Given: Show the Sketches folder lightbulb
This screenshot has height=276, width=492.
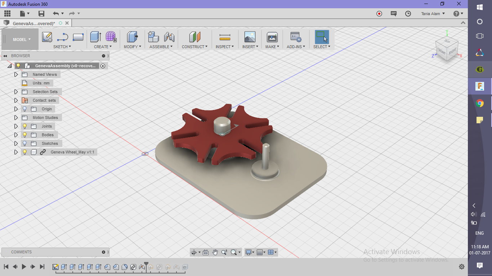Looking at the screenshot, I should click(24, 143).
